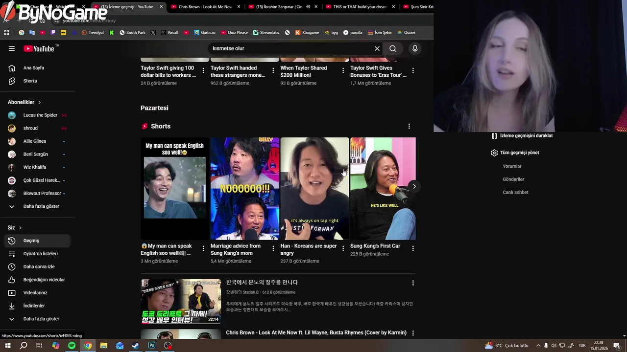Click the magnifier search button
The height and width of the screenshot is (352, 627).
pos(393,48)
